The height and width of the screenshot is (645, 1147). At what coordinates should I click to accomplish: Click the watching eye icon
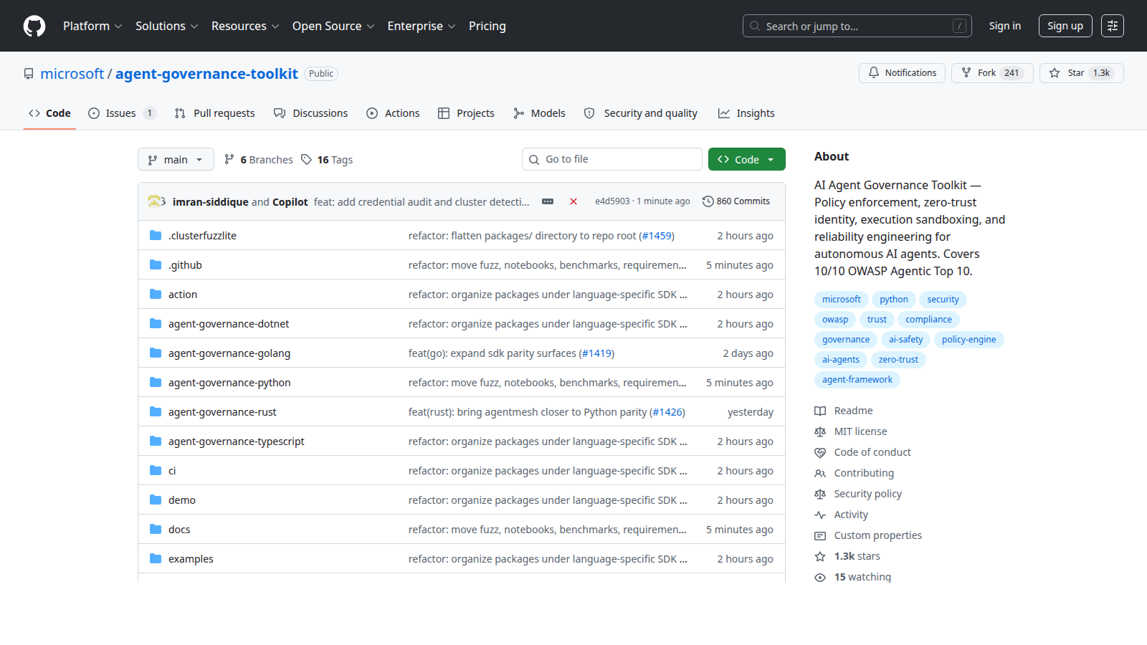pyautogui.click(x=820, y=577)
